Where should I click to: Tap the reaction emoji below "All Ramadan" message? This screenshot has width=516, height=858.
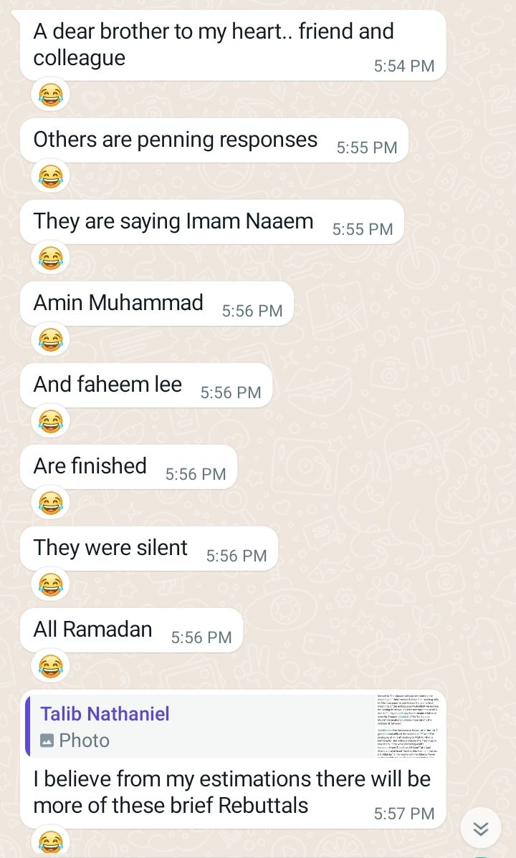(50, 665)
